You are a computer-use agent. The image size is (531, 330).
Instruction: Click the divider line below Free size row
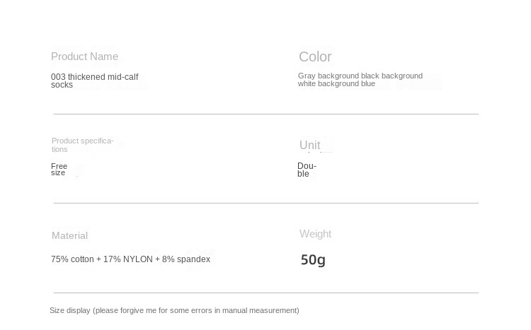coord(265,203)
